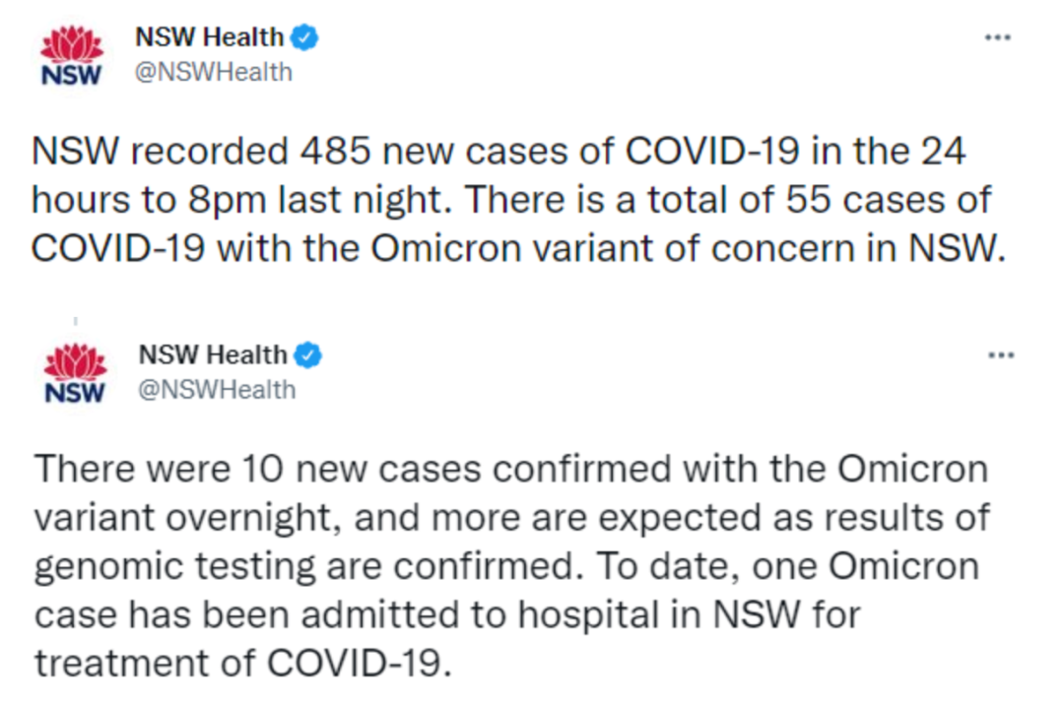Click the blue NSW lettering under the second logo
This screenshot has height=705, width=1064.
[75, 393]
